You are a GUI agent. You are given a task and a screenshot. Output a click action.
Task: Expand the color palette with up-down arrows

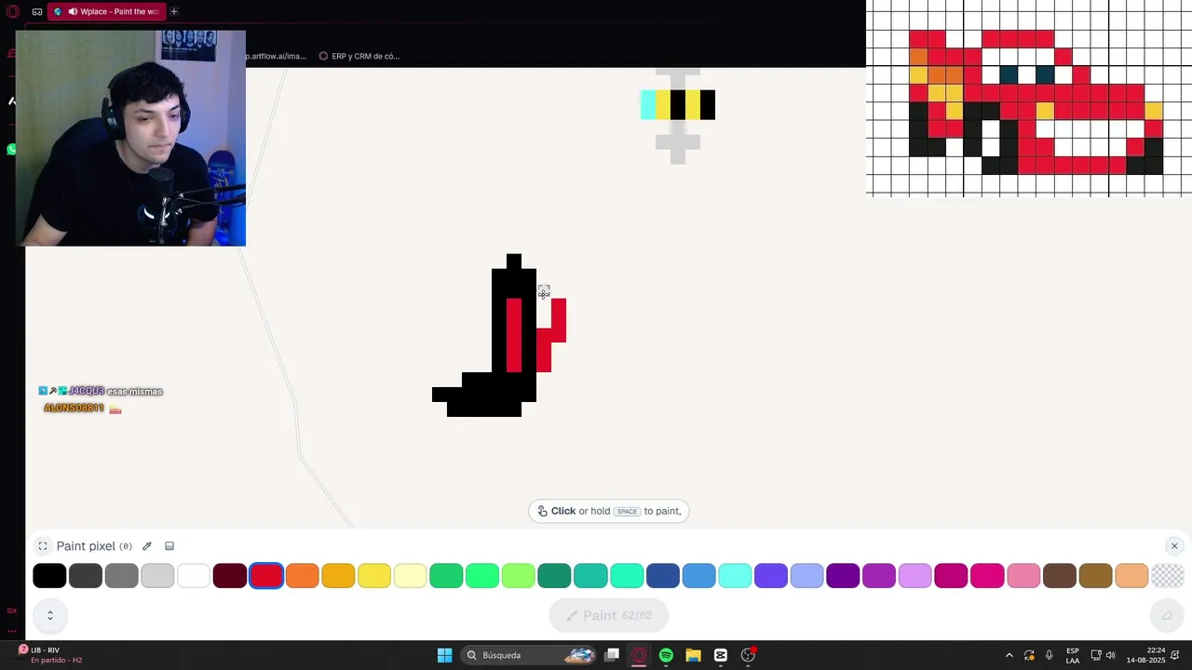click(50, 615)
